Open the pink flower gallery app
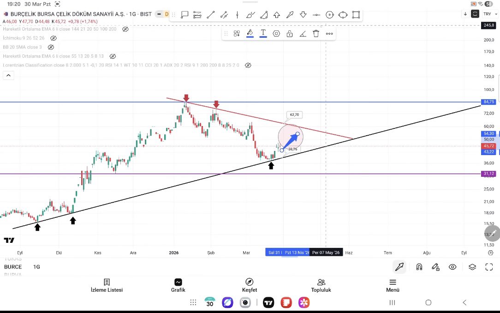This screenshot has height=313, width=500. 304,302
